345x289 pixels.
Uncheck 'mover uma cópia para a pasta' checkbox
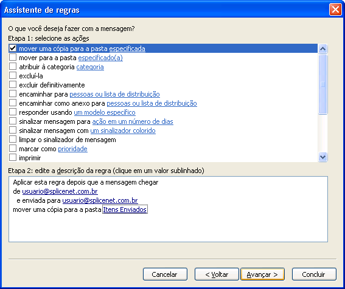tap(13, 48)
